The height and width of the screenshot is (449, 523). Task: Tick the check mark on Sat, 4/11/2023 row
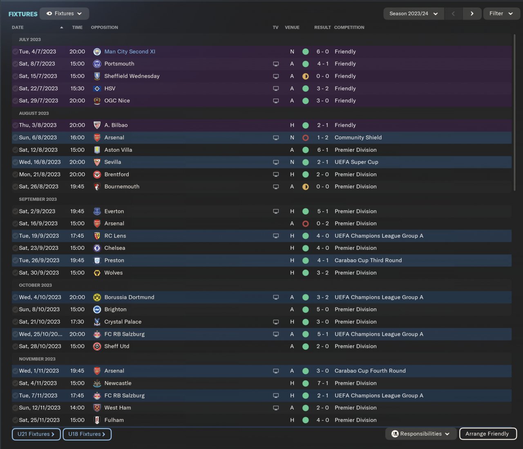coord(15,383)
